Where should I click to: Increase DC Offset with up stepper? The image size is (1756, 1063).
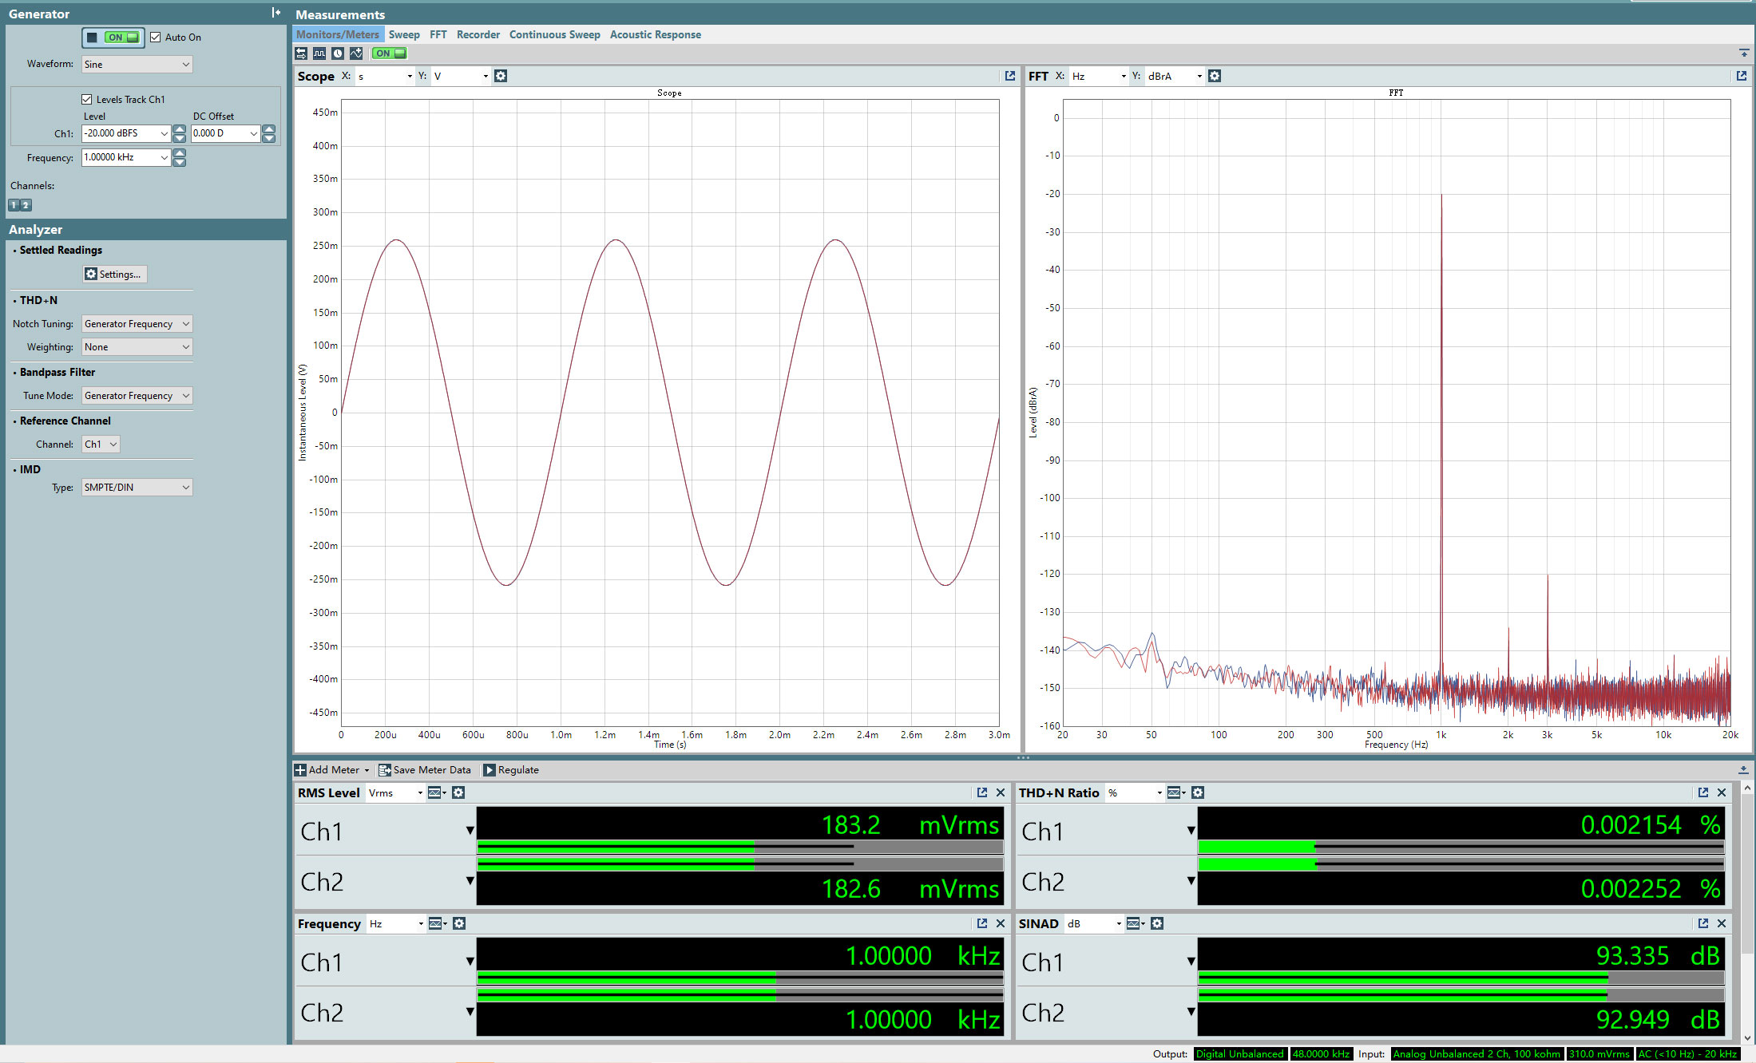click(x=269, y=129)
